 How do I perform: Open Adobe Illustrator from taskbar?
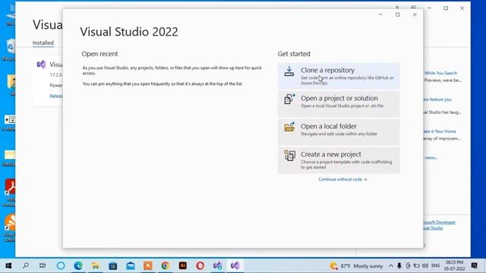183,265
